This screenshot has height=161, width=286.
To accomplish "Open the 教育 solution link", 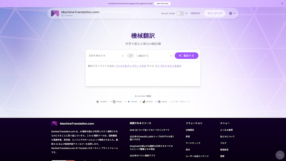I will (188, 136).
